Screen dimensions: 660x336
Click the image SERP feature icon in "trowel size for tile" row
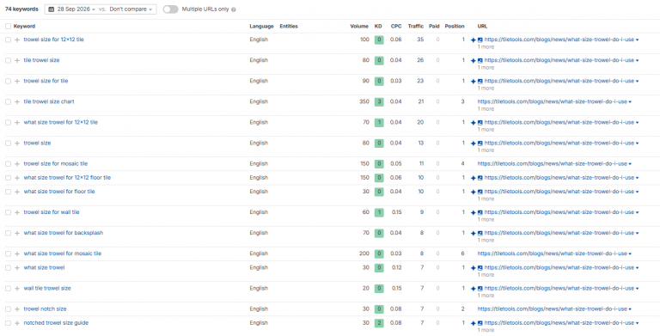coord(480,81)
